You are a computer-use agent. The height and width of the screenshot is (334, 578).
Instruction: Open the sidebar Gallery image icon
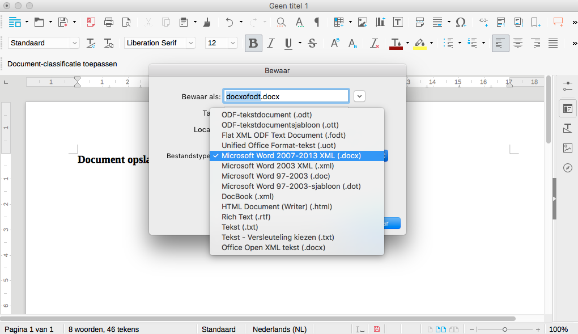click(567, 148)
